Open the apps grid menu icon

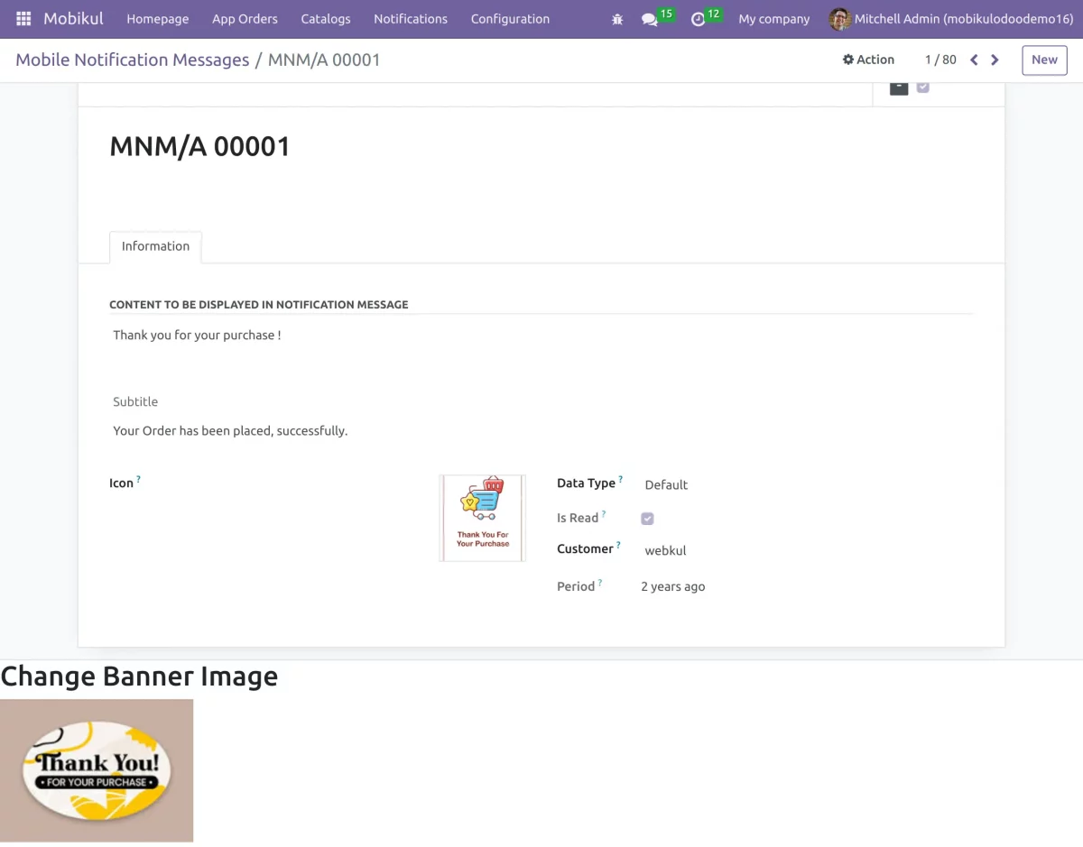23,19
